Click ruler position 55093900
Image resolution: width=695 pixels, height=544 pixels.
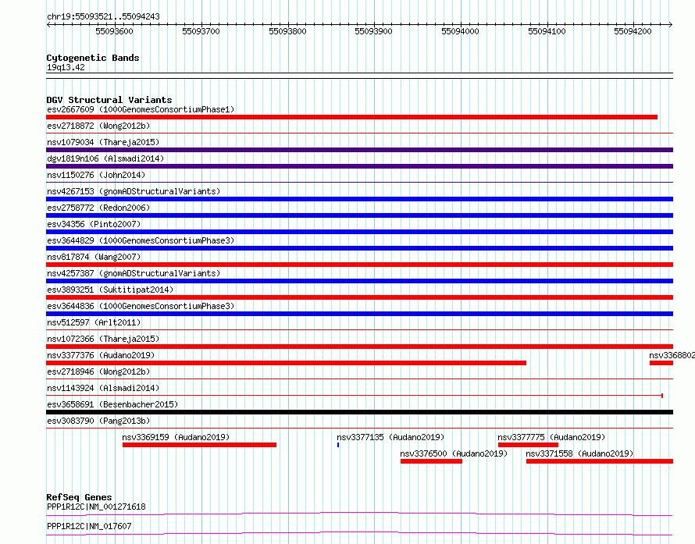click(x=373, y=31)
